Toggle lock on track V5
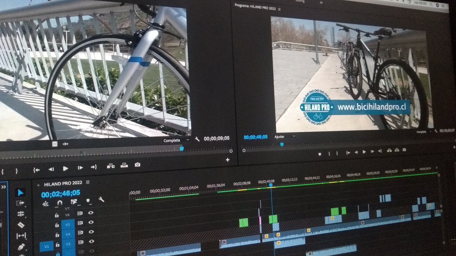Image resolution: width=456 pixels, height=256 pixels. [x=57, y=225]
